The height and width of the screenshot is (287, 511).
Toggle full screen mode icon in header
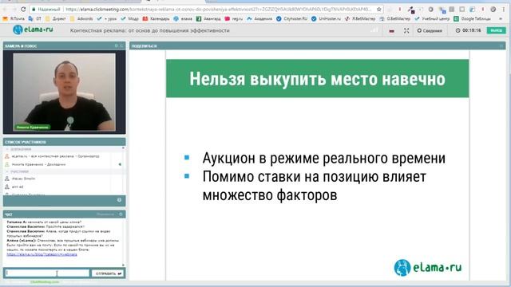406,30
